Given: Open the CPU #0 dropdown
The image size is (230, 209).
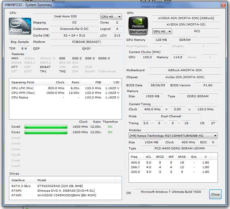Looking at the screenshot, I should tap(111, 16).
